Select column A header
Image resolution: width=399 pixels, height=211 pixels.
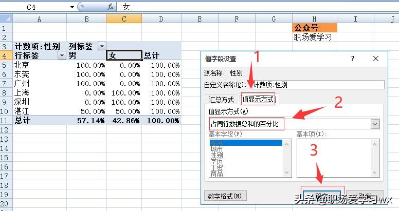pyautogui.click(x=40, y=19)
